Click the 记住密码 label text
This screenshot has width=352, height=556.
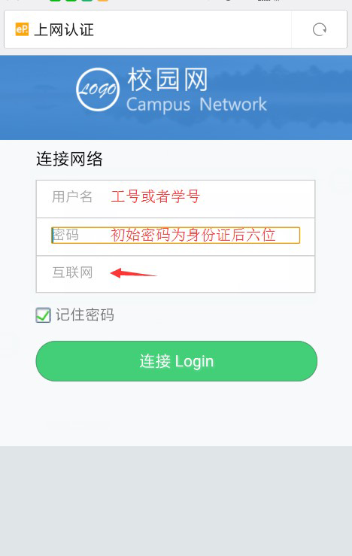point(85,315)
